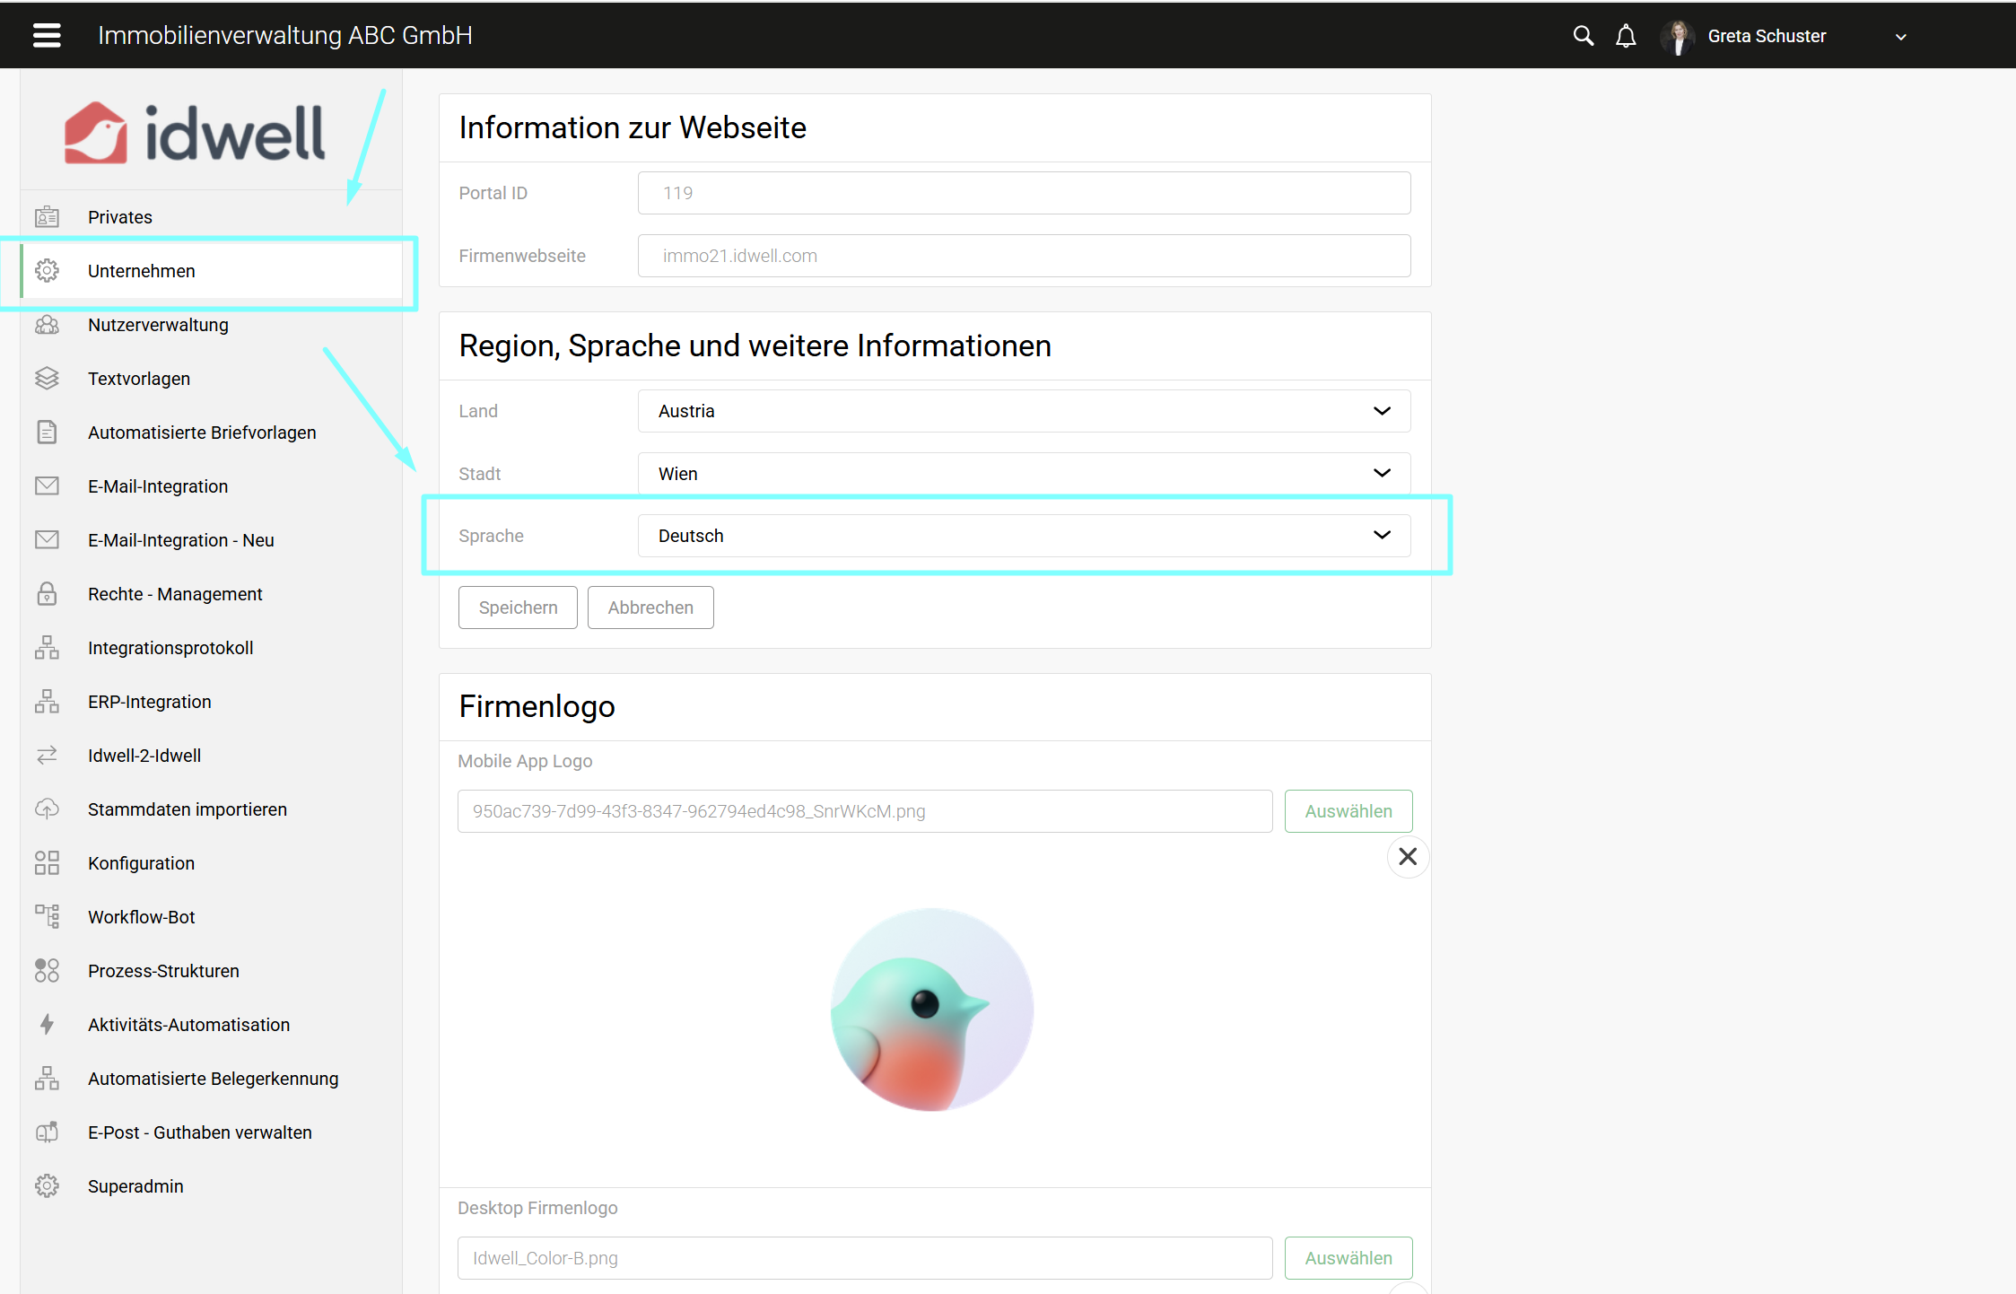Go to Superadmin menu entry

point(135,1186)
